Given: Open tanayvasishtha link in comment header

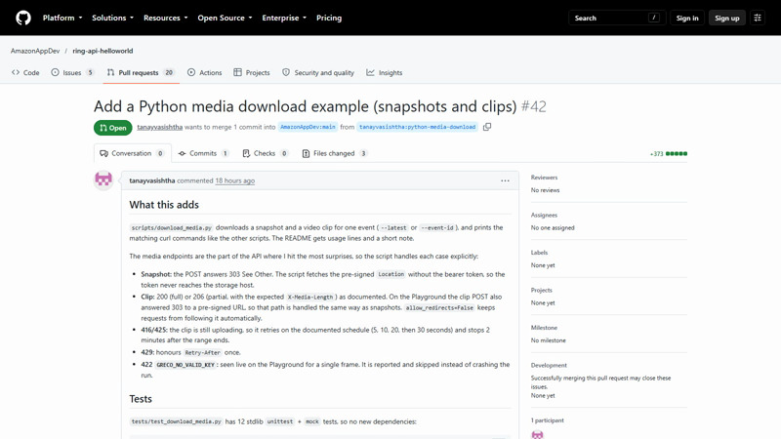Looking at the screenshot, I should pyautogui.click(x=152, y=180).
